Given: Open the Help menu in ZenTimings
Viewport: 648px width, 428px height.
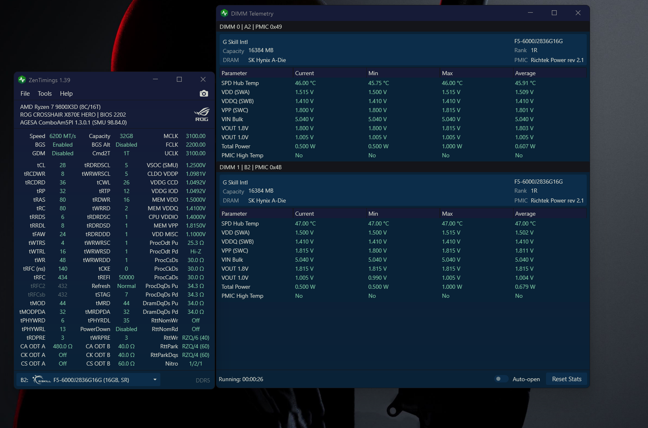Looking at the screenshot, I should pos(66,94).
